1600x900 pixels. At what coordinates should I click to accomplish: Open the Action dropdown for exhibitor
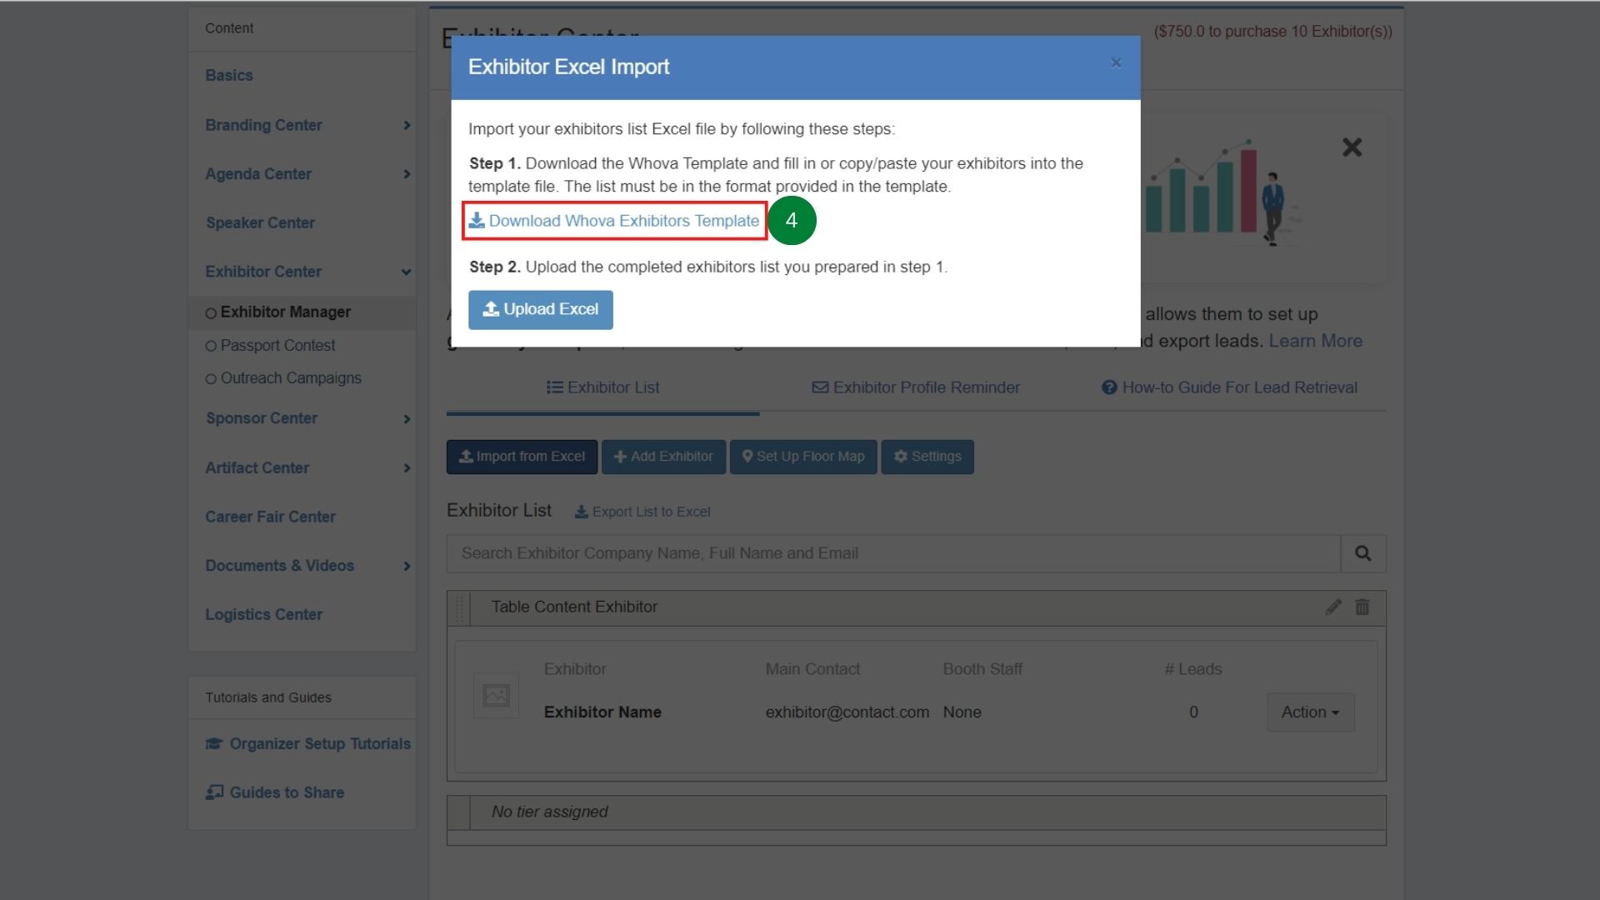click(x=1310, y=712)
